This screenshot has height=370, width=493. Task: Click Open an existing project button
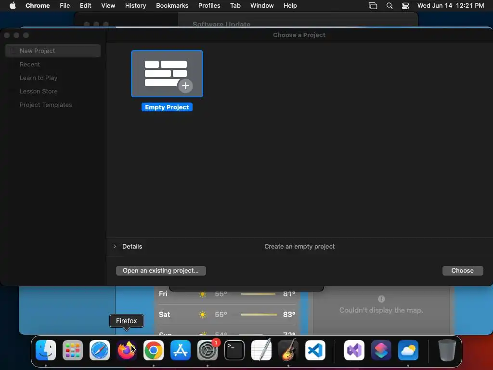coord(161,271)
